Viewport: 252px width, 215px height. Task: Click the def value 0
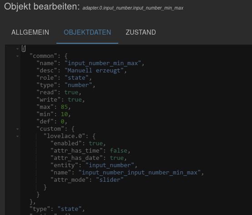coord(62,122)
